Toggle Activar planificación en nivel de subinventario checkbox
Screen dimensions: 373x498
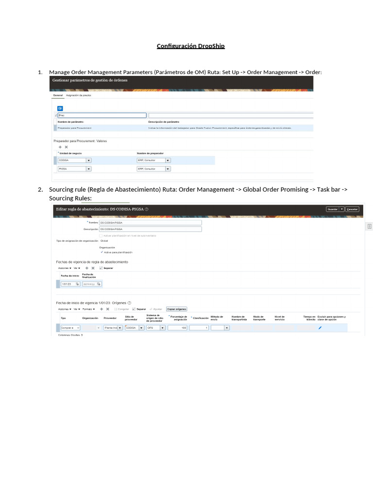101,236
